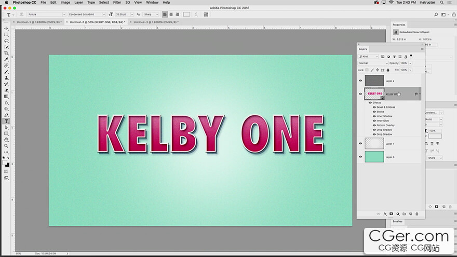Select the Healing Brush tool
The image size is (457, 257).
[x=6, y=65]
